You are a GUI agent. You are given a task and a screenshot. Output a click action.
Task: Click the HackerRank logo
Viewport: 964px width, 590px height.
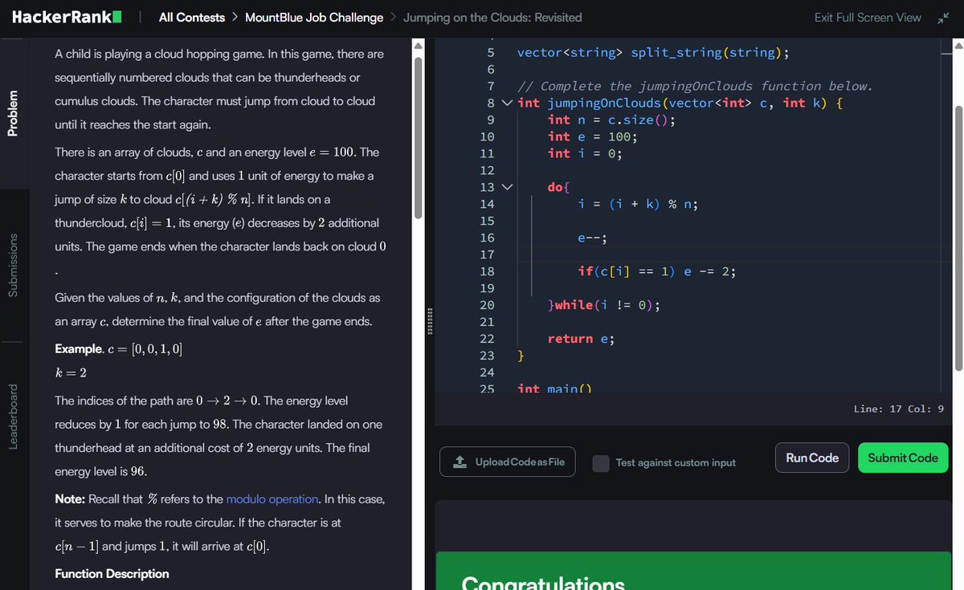(x=67, y=17)
